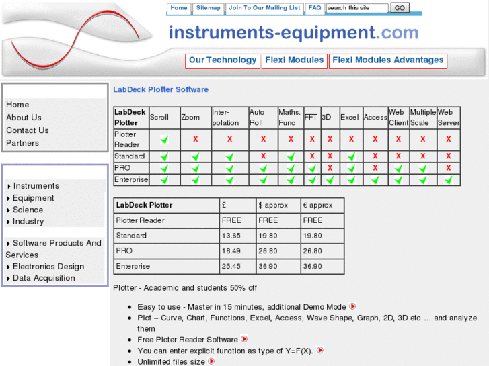Image resolution: width=489 pixels, height=366 pixels.
Task: Click the red X for Standard Multiple Scale
Action: pyautogui.click(x=422, y=156)
